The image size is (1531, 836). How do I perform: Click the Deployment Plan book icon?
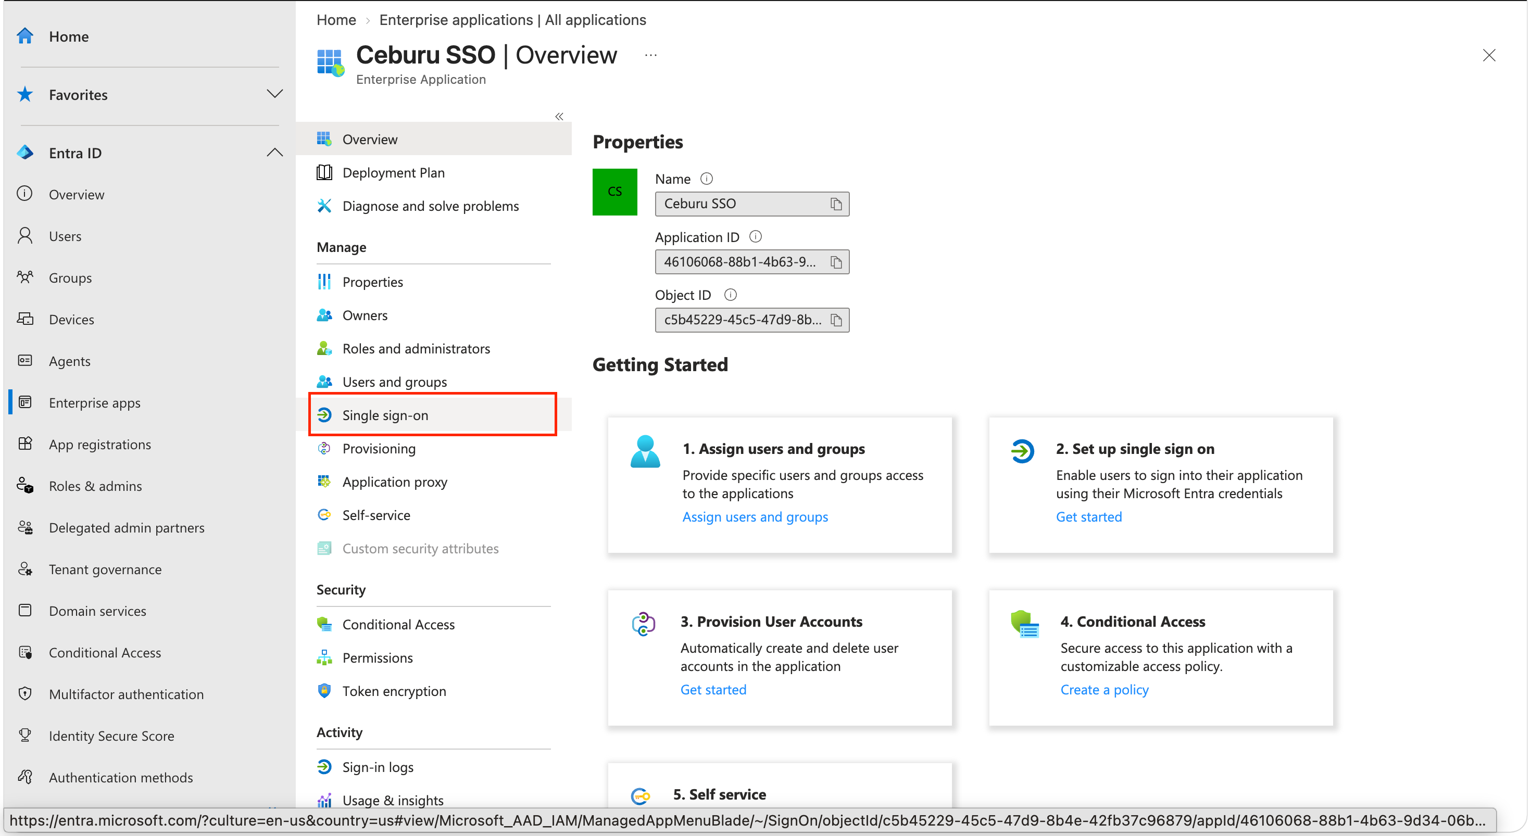click(324, 173)
